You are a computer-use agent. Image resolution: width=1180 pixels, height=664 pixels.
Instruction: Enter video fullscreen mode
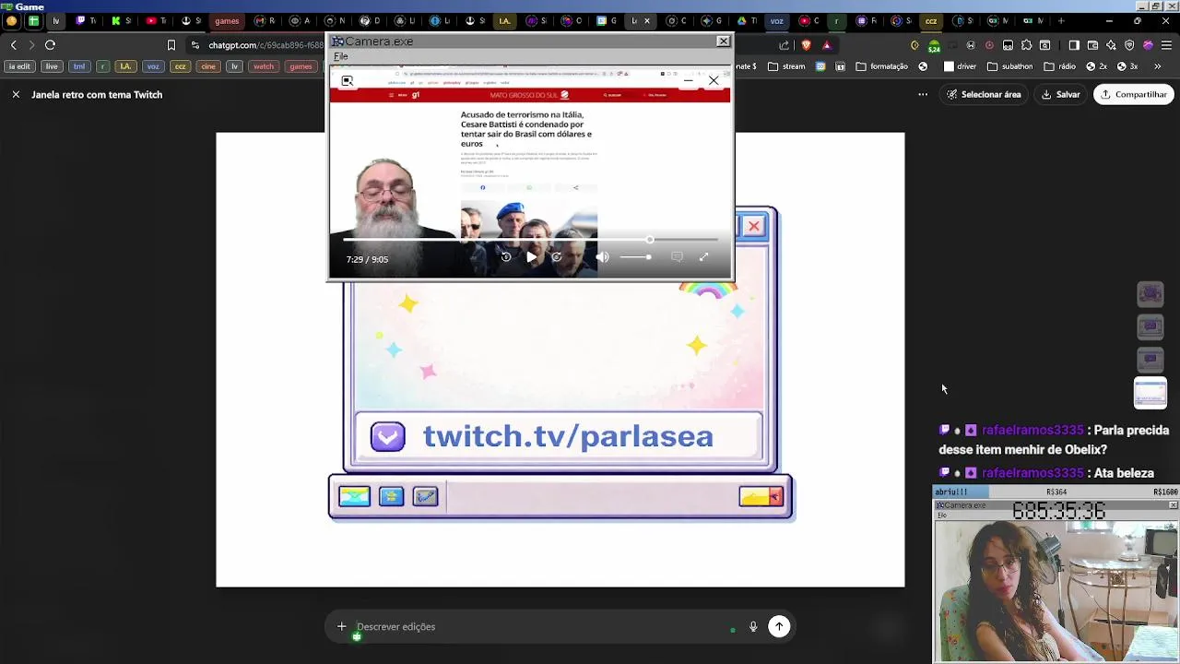pos(703,257)
